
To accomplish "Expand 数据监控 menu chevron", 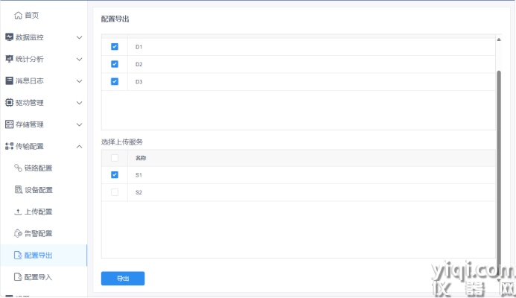I will (x=80, y=37).
